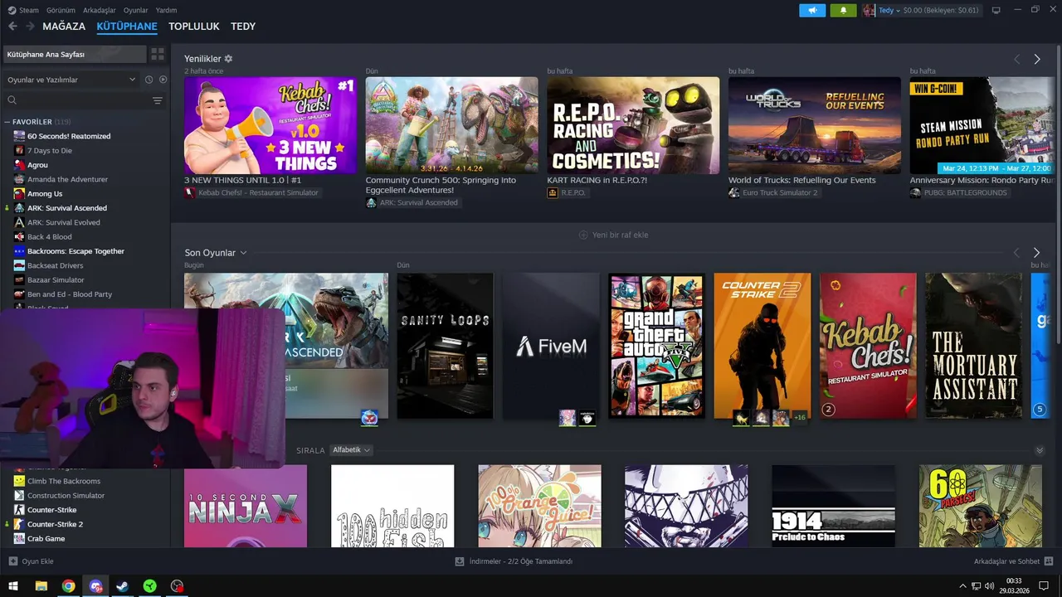Open İndirmeler download status
The width and height of the screenshot is (1062, 597).
point(514,561)
